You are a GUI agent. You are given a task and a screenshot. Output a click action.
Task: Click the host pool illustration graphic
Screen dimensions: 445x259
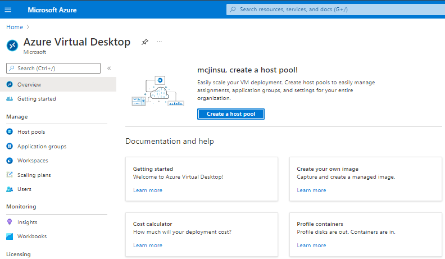pos(158,91)
